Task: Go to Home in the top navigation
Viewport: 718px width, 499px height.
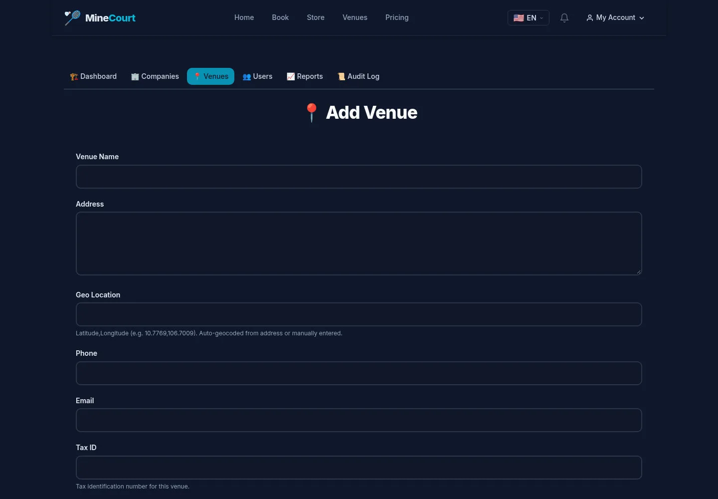Action: click(x=244, y=17)
